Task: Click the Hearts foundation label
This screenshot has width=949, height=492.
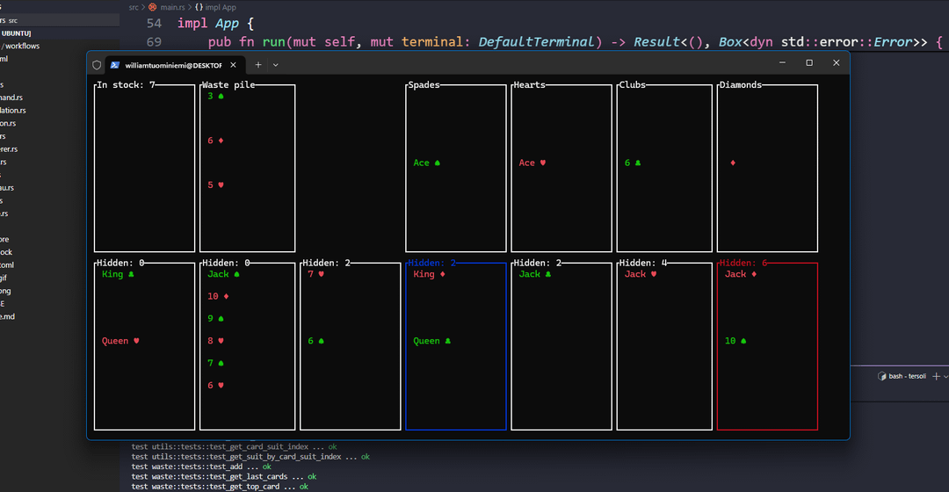Action: [x=529, y=84]
